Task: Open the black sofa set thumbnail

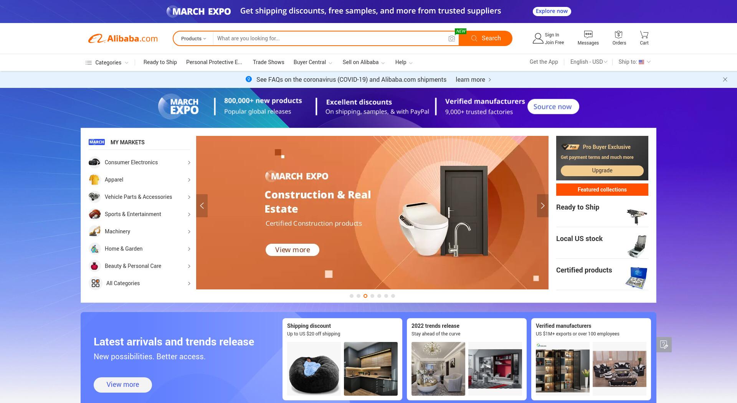Action: click(620, 369)
